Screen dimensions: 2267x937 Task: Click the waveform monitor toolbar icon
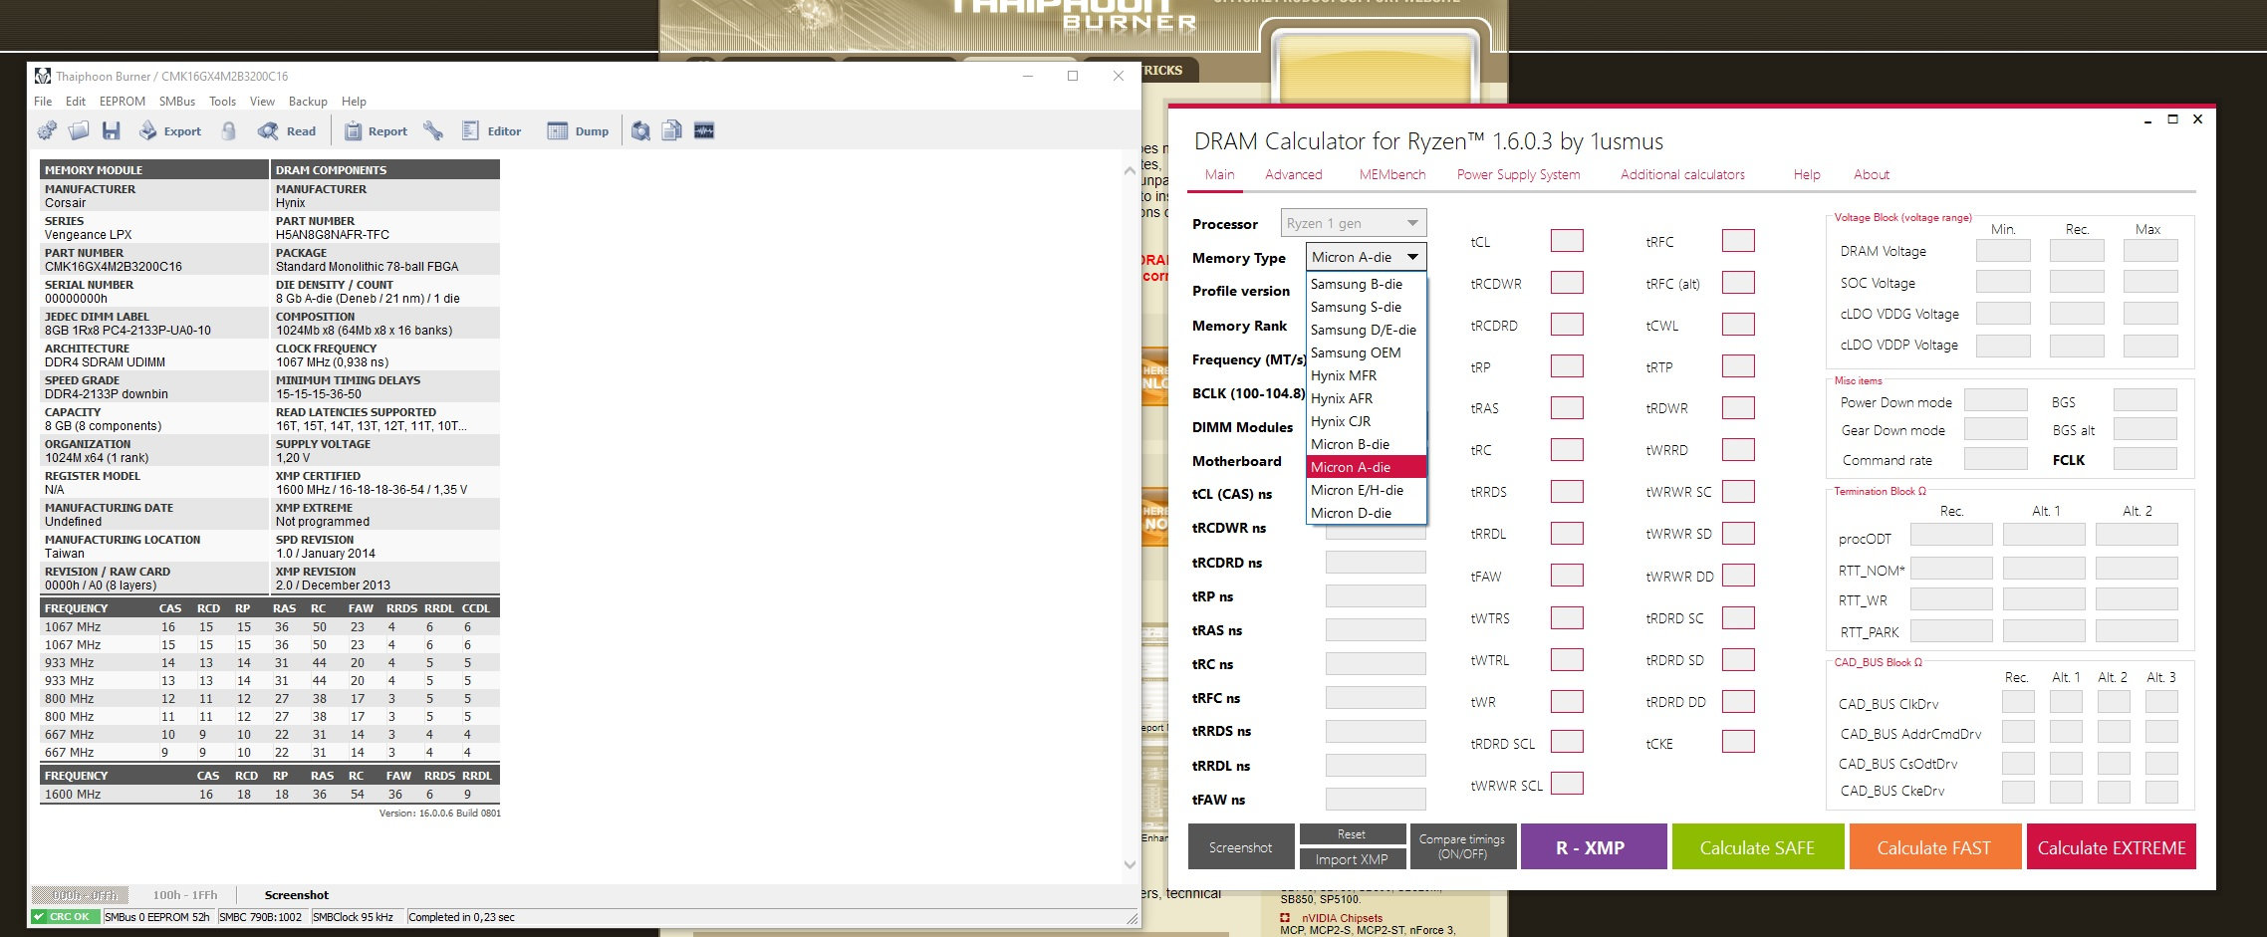tap(704, 130)
